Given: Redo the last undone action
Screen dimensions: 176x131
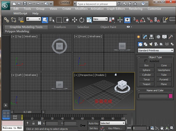Looking at the screenshot, I should coord(38,4).
